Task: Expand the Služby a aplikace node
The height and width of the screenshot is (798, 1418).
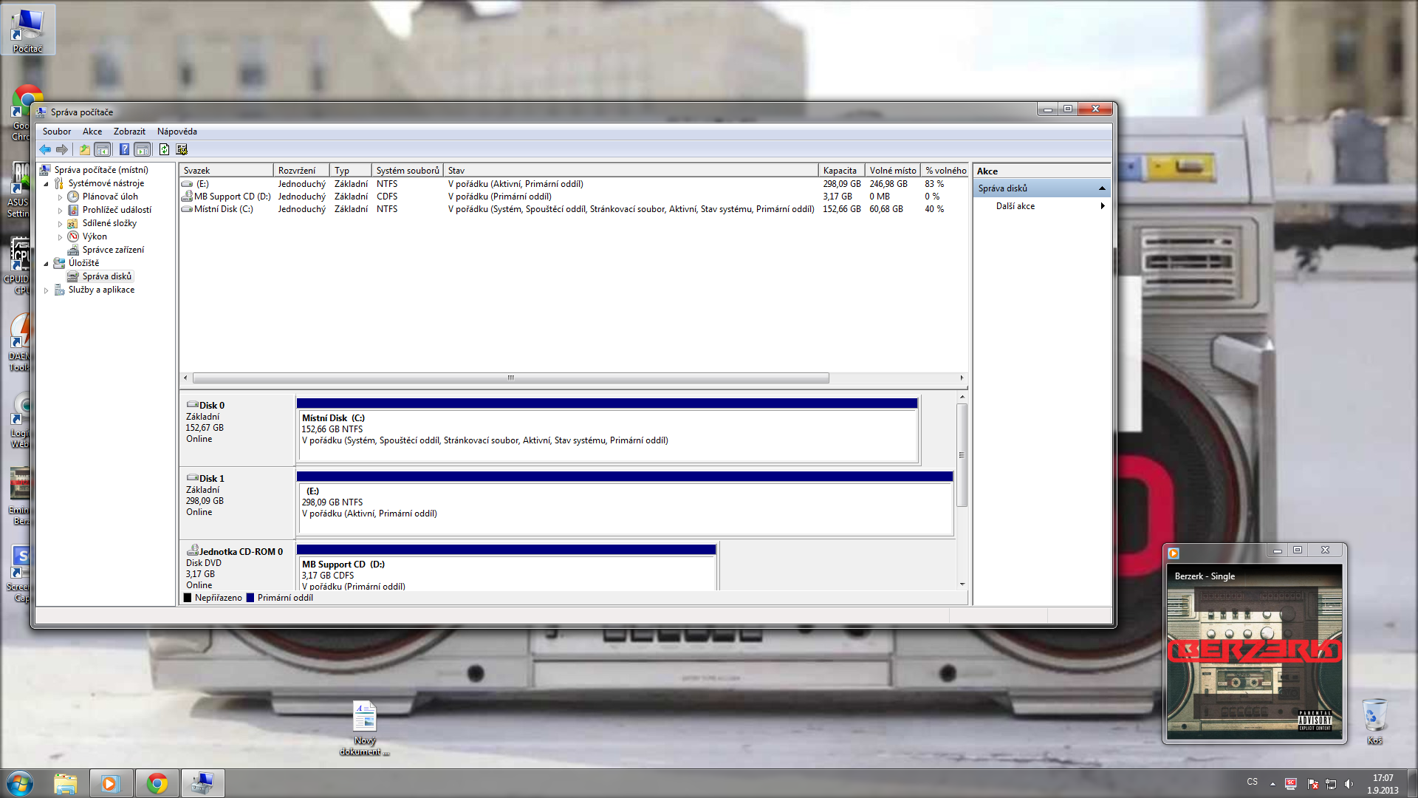Action: pyautogui.click(x=46, y=290)
